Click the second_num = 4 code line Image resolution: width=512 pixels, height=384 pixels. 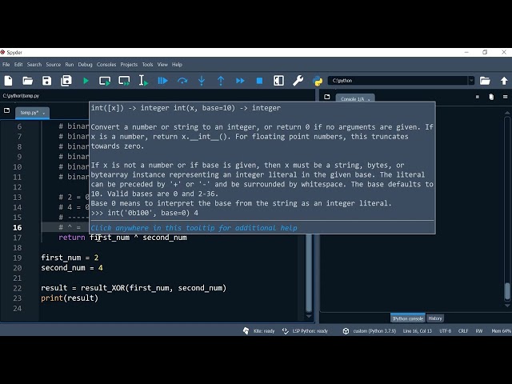pos(72,268)
